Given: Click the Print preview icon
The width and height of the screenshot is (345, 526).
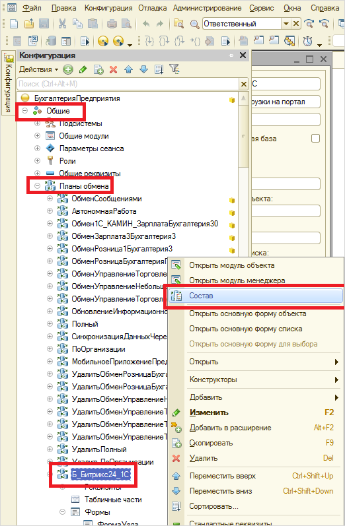Looking at the screenshot, I should pos(126,24).
